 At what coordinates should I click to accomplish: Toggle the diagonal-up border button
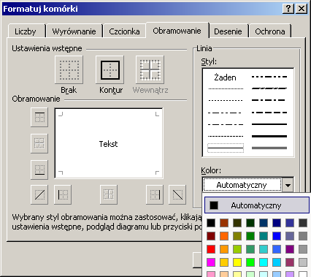tap(39, 194)
